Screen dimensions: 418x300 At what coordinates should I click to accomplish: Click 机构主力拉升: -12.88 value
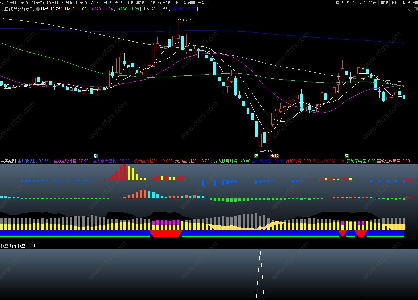(152, 161)
